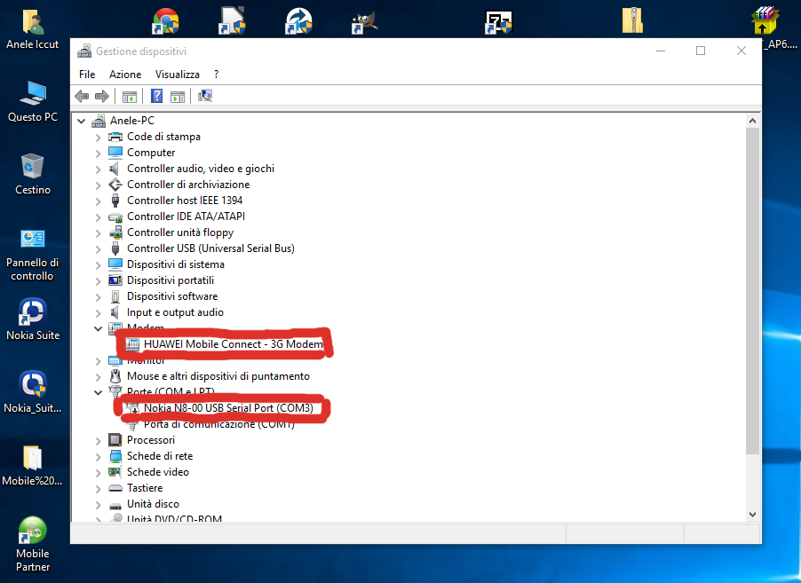Image resolution: width=801 pixels, height=583 pixels.
Task: Select Input e output audio entry
Action: [x=175, y=312]
